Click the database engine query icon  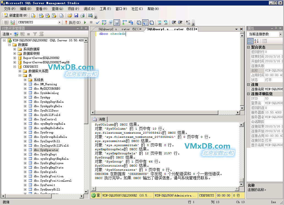pos(33,16)
